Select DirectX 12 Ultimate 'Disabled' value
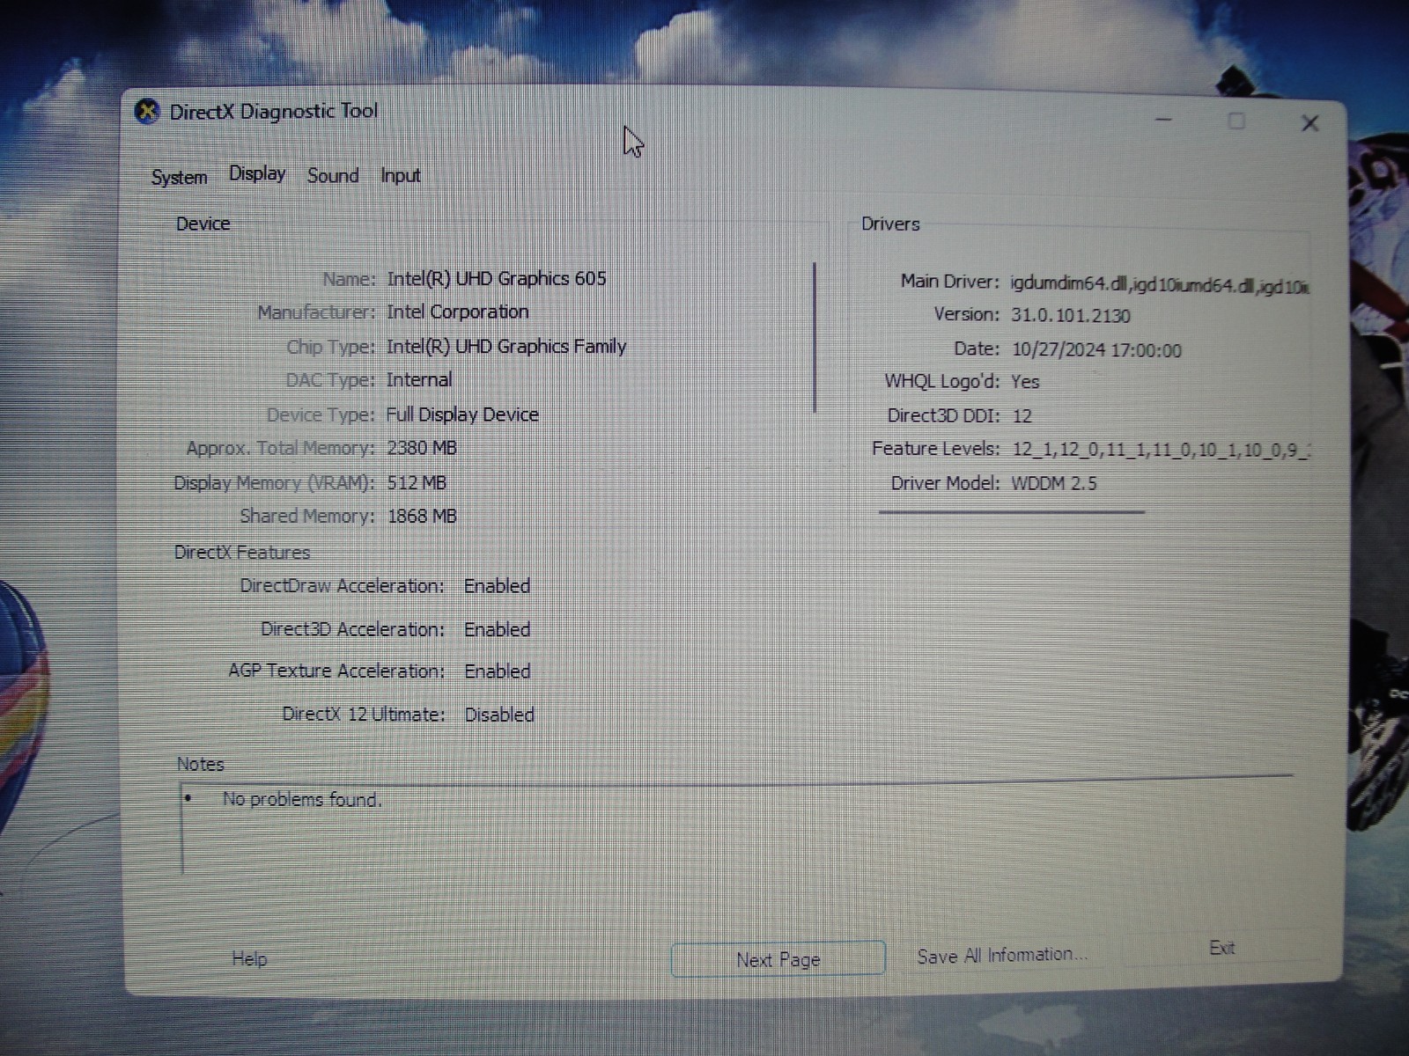The width and height of the screenshot is (1409, 1056). pyautogui.click(x=499, y=715)
